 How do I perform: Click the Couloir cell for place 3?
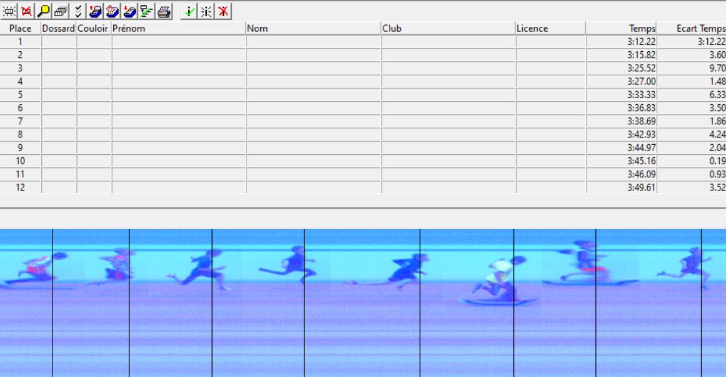pos(94,69)
